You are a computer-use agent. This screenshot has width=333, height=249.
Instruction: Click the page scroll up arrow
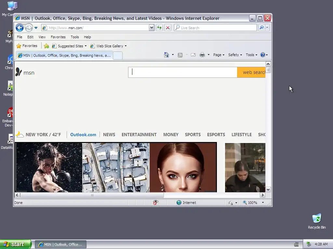pyautogui.click(x=268, y=64)
